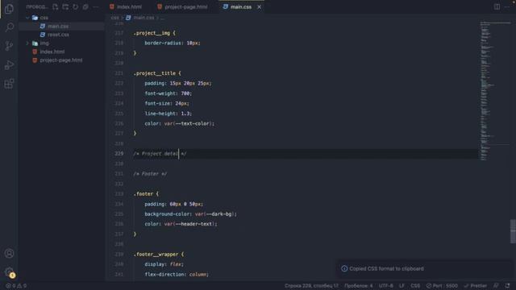Change indentation via Пробелов: 4
516x290 pixels.
coord(358,286)
